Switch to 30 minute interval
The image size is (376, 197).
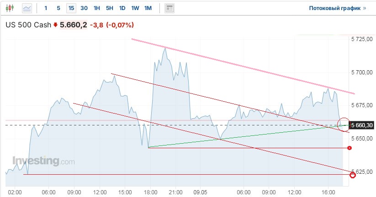click(84, 8)
